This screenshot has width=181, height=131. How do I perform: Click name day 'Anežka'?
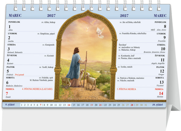pyautogui.click(x=11, y=41)
